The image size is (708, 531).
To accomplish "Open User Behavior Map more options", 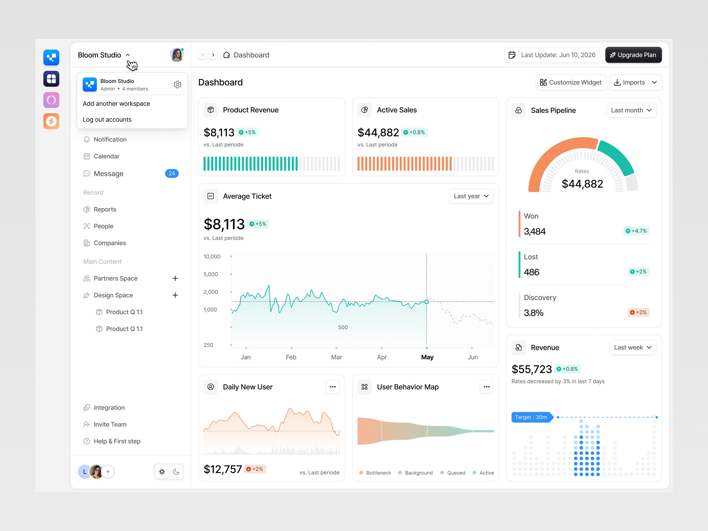I will click(487, 387).
